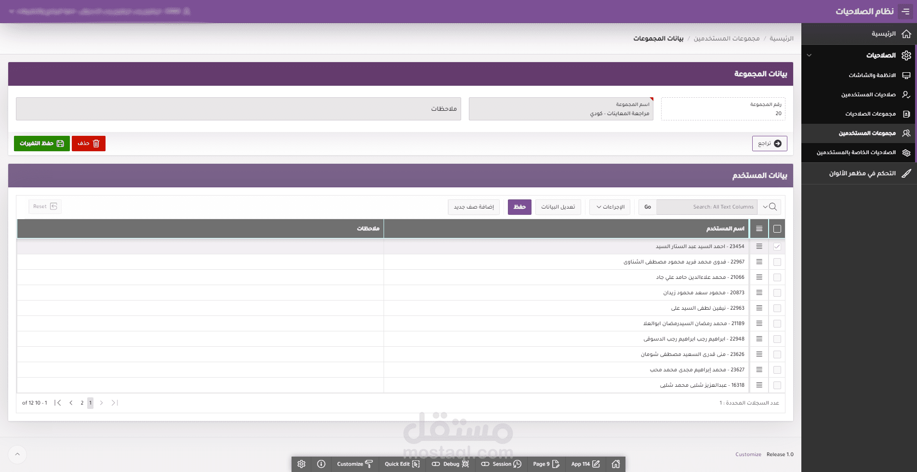This screenshot has height=472, width=917.
Task: Open row actions menu for 21189
Action: tap(759, 324)
